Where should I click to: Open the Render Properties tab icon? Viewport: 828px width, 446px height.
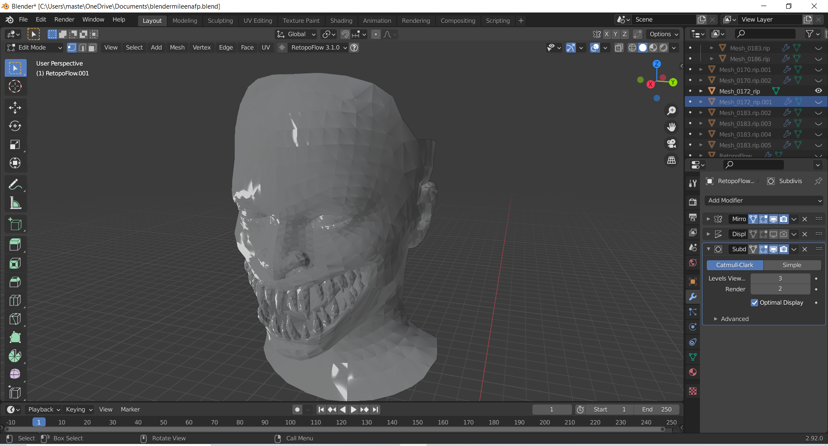(693, 202)
